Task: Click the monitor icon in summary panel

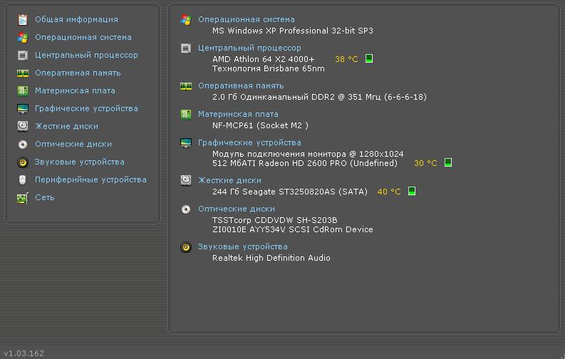Action: tap(186, 143)
